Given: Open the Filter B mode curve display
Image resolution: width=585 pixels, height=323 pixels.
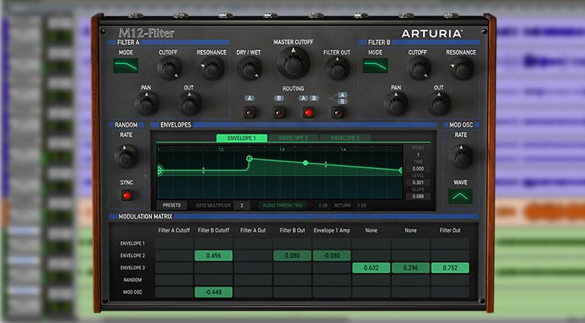Looking at the screenshot, I should coord(375,65).
